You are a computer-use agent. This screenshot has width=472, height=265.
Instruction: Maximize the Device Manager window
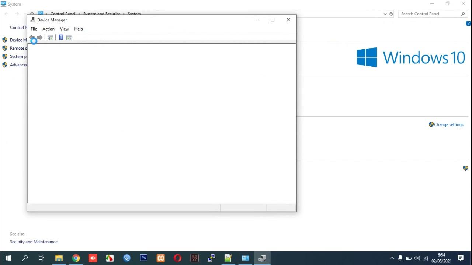(x=273, y=20)
